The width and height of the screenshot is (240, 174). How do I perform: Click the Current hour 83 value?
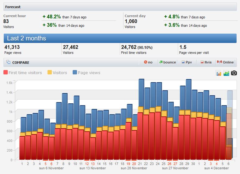pos(6,21)
